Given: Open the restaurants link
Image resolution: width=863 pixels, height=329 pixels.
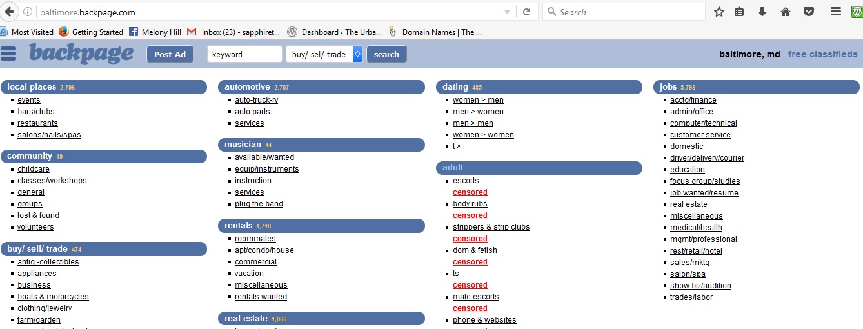Looking at the screenshot, I should [37, 123].
